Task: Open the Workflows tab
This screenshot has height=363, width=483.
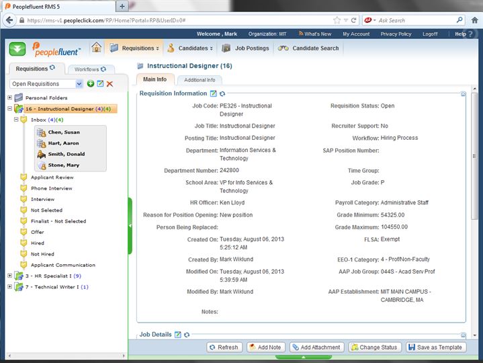Action: (89, 69)
